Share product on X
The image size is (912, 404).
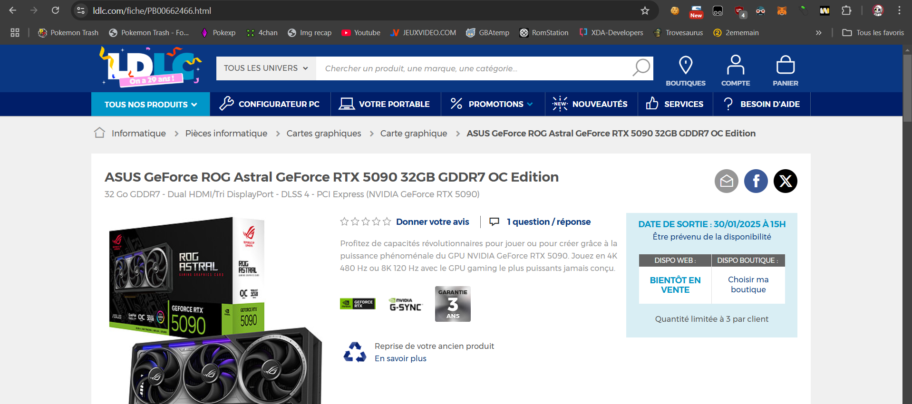click(x=786, y=181)
